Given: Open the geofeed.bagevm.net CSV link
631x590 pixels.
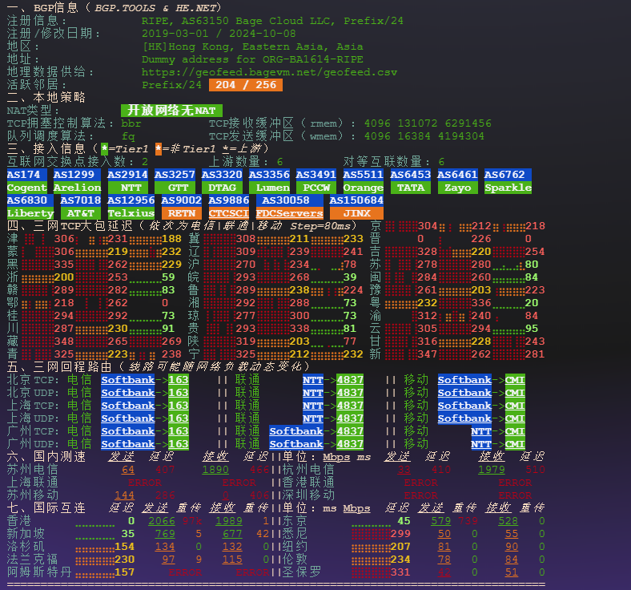Looking at the screenshot, I should [269, 72].
